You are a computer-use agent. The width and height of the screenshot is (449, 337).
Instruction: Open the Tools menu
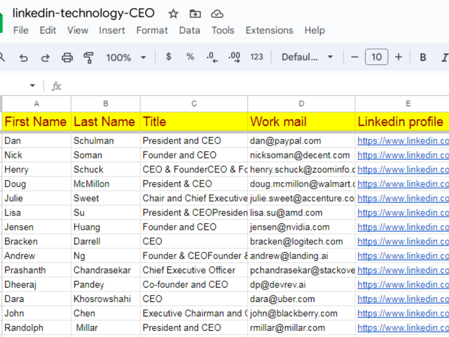point(223,31)
